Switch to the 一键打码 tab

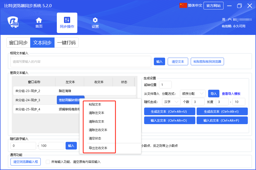pyautogui.click(x=66, y=43)
